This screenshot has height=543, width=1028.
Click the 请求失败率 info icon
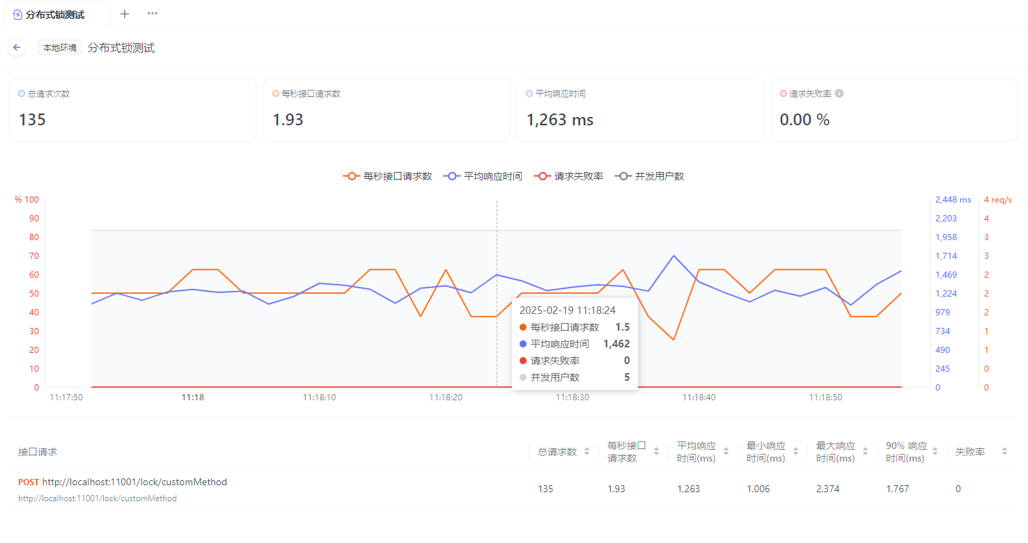839,93
